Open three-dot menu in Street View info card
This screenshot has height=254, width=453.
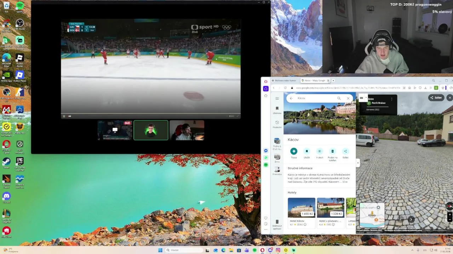point(391,99)
